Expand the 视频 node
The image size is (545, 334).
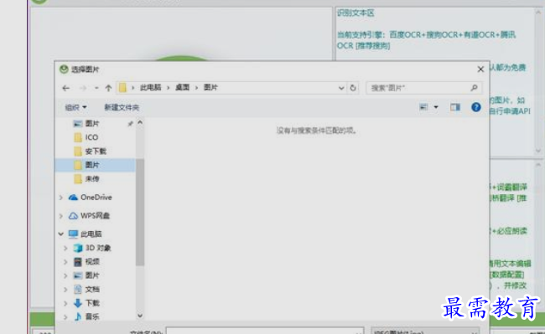click(65, 262)
